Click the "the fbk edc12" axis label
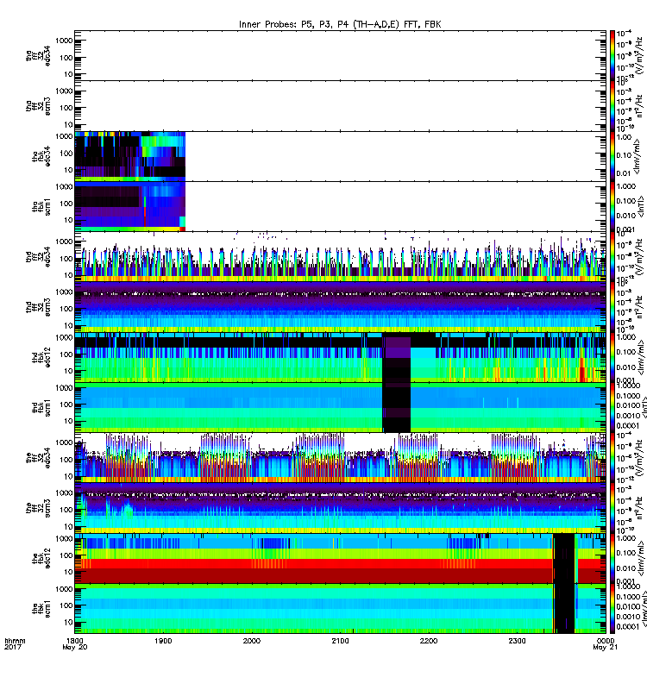This screenshot has width=647, height=690. pyautogui.click(x=41, y=558)
